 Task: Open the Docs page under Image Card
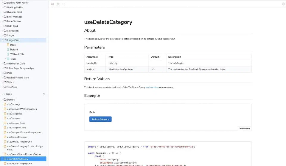[13, 45]
